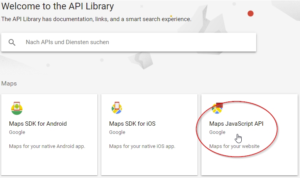
Task: Open the Maps JavaScript API title
Action: (x=236, y=124)
